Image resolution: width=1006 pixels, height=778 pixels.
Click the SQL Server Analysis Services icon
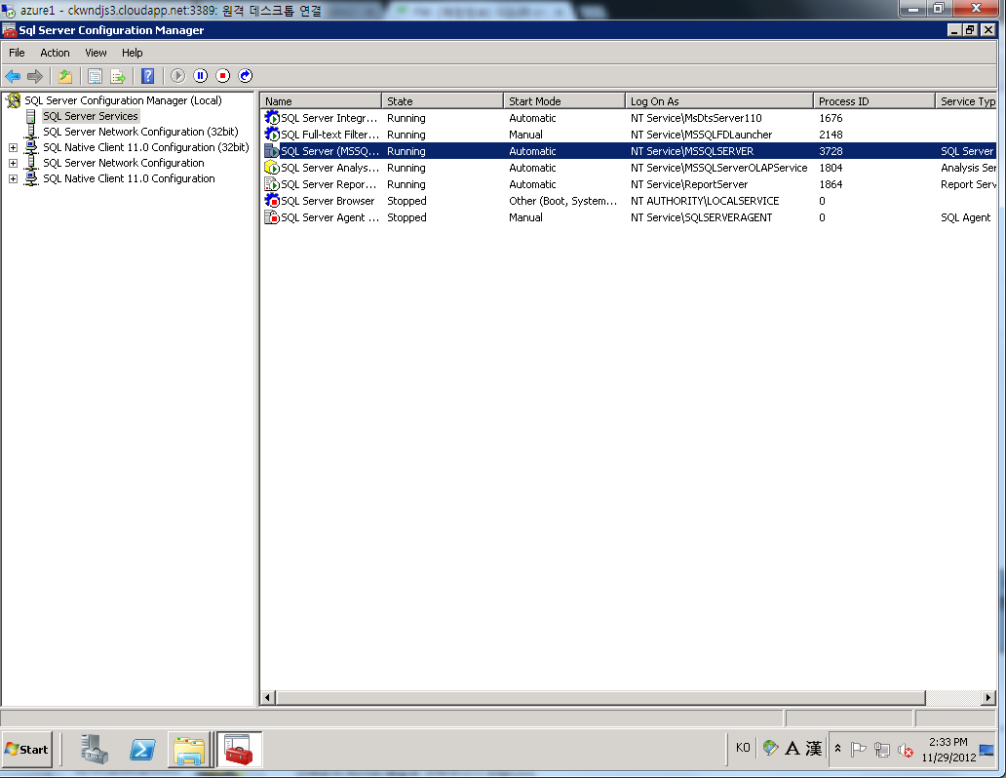point(272,168)
